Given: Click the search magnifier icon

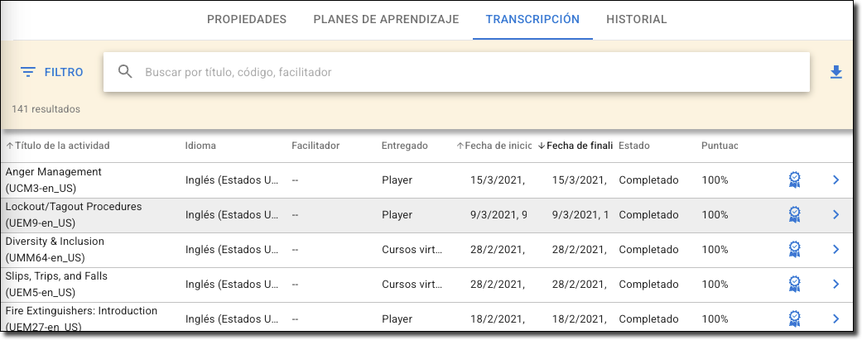Looking at the screenshot, I should tap(126, 72).
